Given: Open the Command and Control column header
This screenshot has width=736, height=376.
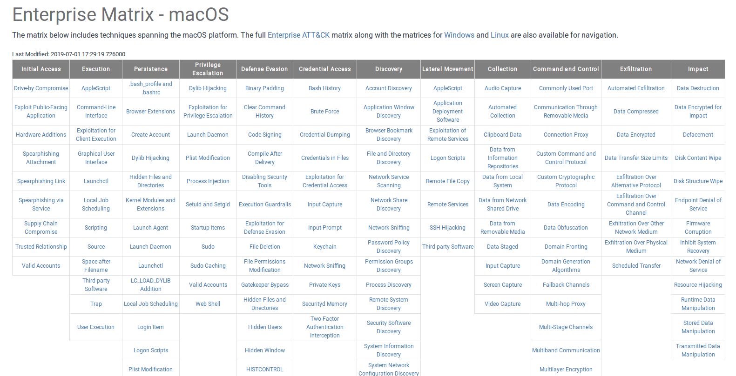Looking at the screenshot, I should [x=566, y=69].
